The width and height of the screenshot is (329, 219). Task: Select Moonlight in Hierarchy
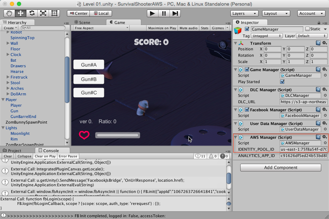click(20, 133)
